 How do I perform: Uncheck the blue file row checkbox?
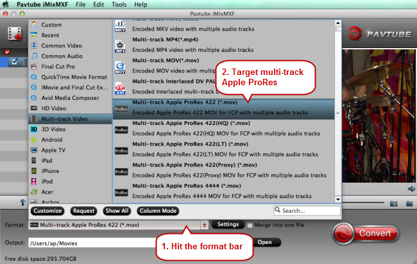14,62
